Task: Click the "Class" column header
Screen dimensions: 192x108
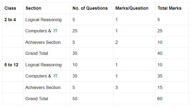Action: [x=10, y=8]
